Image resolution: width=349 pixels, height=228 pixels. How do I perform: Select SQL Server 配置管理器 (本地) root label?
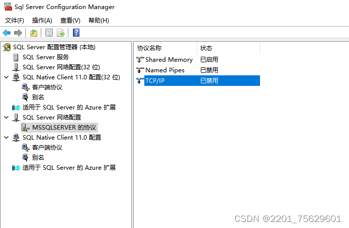(54, 47)
